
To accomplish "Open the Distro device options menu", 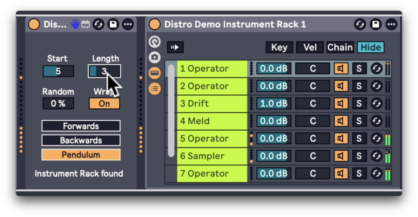I will (128, 25).
